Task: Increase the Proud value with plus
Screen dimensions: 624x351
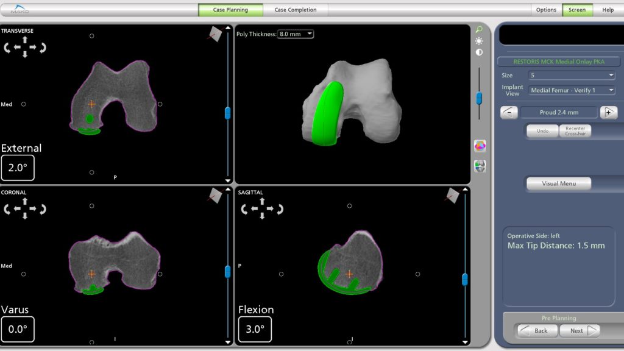Action: pos(608,112)
